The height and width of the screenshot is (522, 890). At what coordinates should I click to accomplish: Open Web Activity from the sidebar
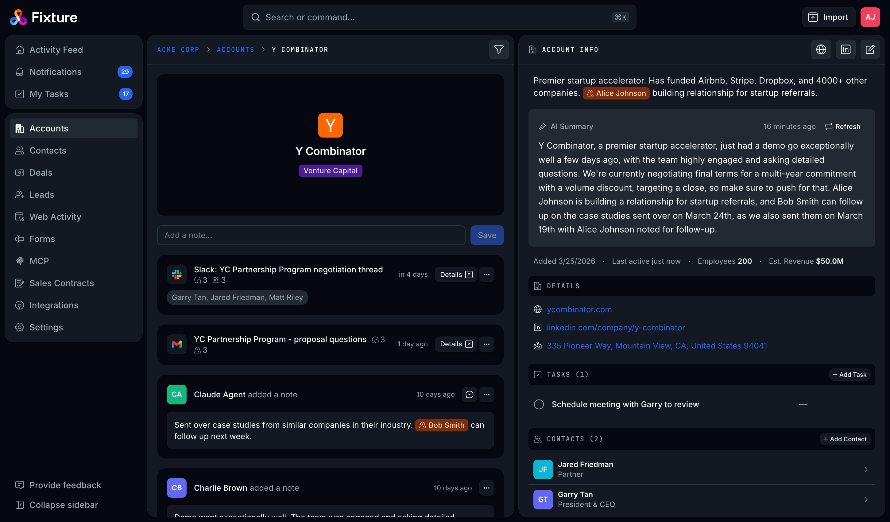tap(55, 217)
